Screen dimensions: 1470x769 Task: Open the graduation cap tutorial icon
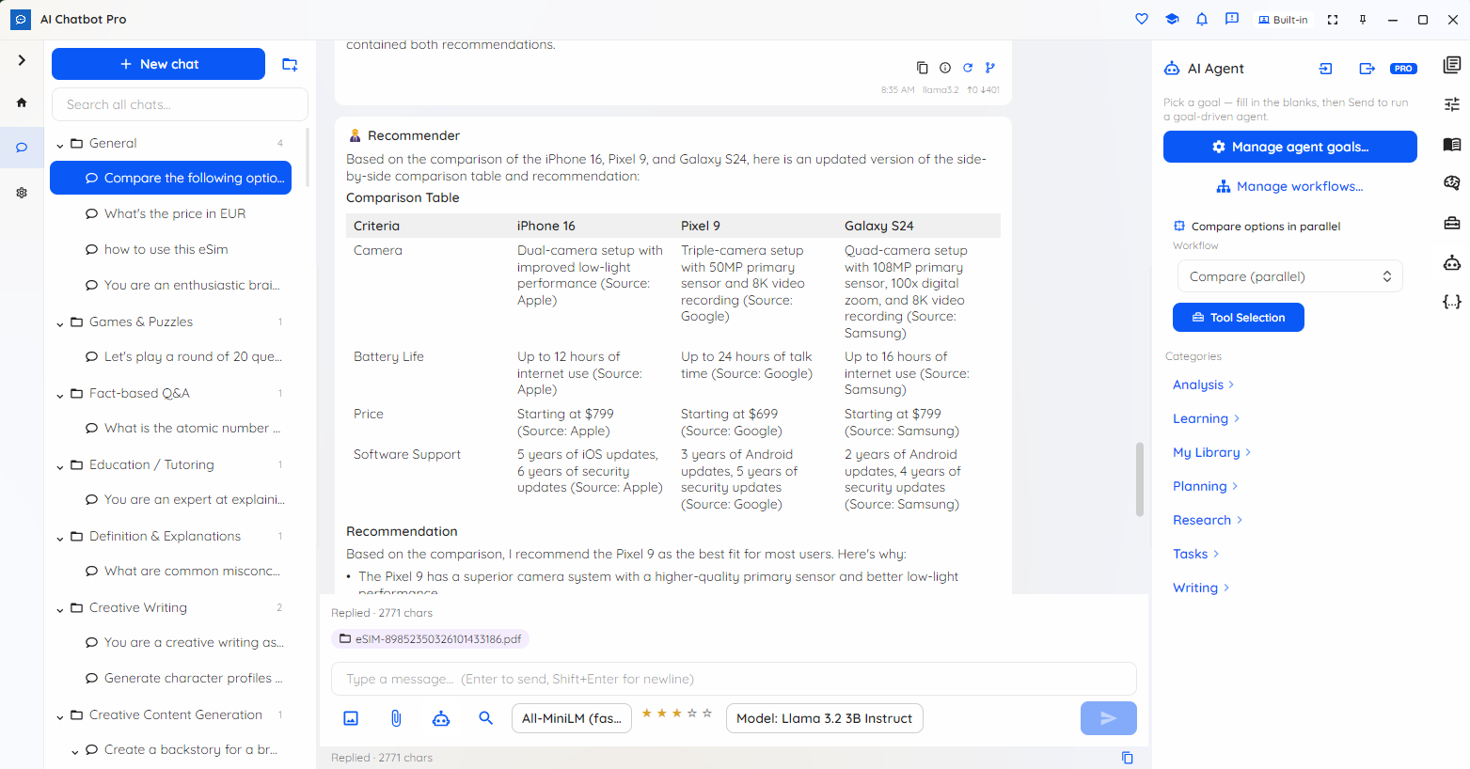click(x=1172, y=19)
